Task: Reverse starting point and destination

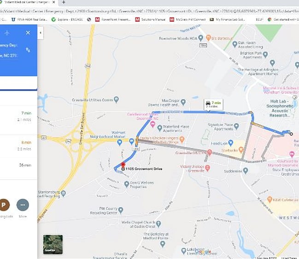Action: pos(28,50)
